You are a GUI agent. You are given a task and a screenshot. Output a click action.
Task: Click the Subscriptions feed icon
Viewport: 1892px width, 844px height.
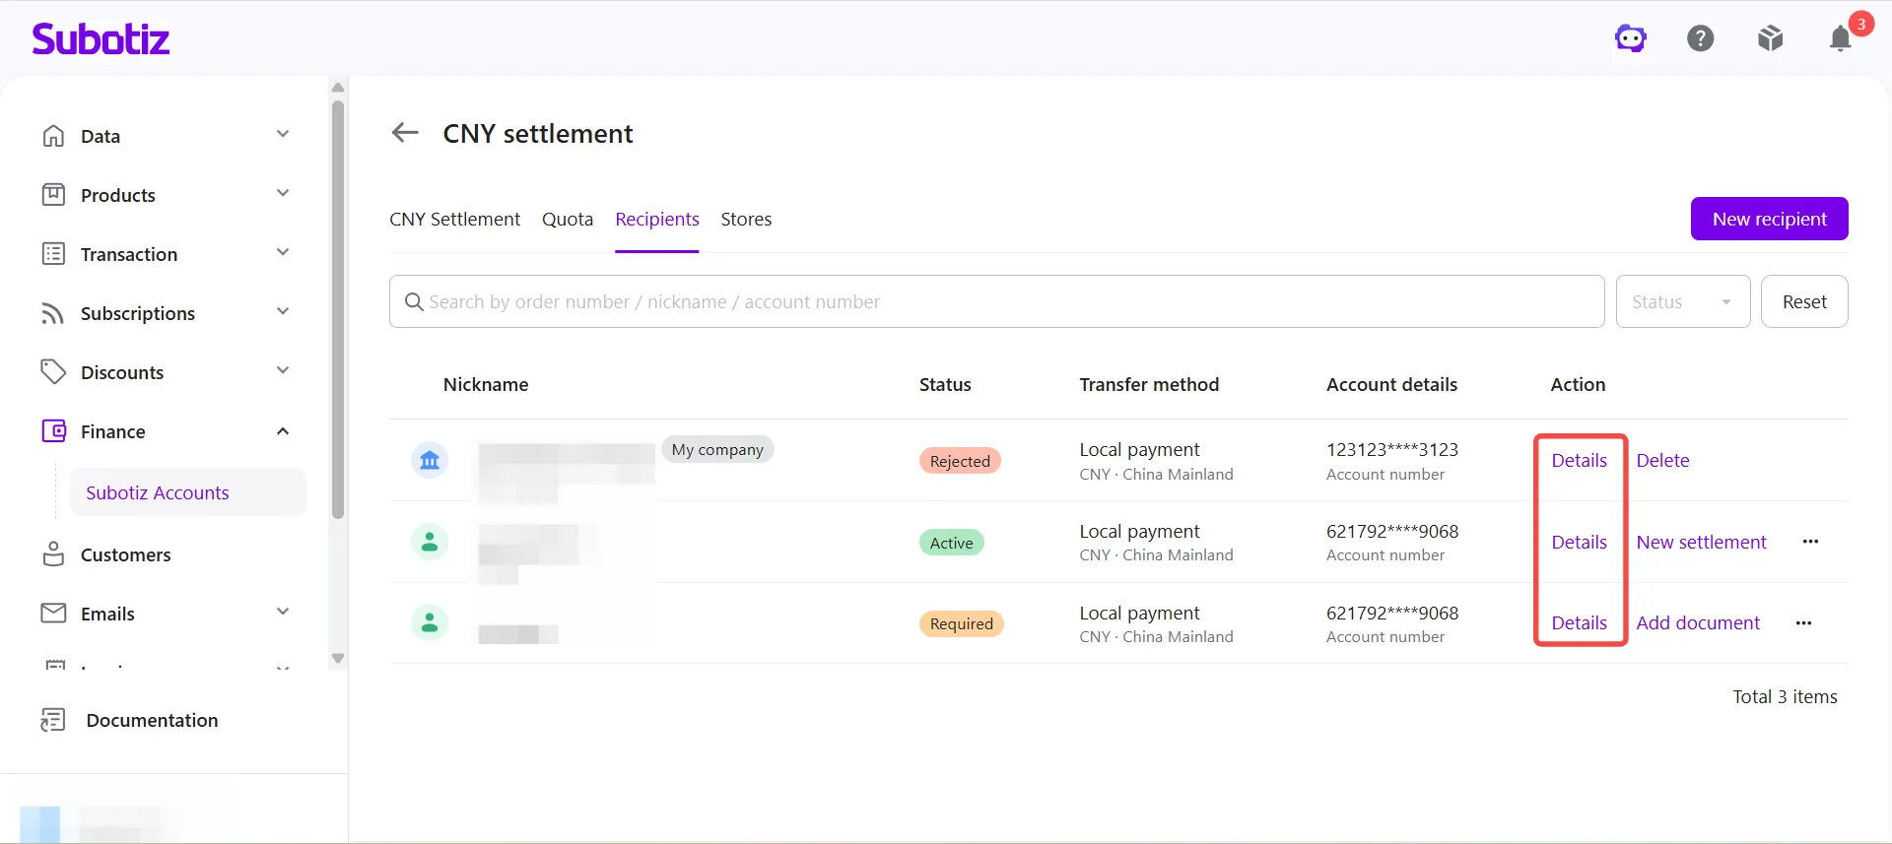[x=53, y=313]
